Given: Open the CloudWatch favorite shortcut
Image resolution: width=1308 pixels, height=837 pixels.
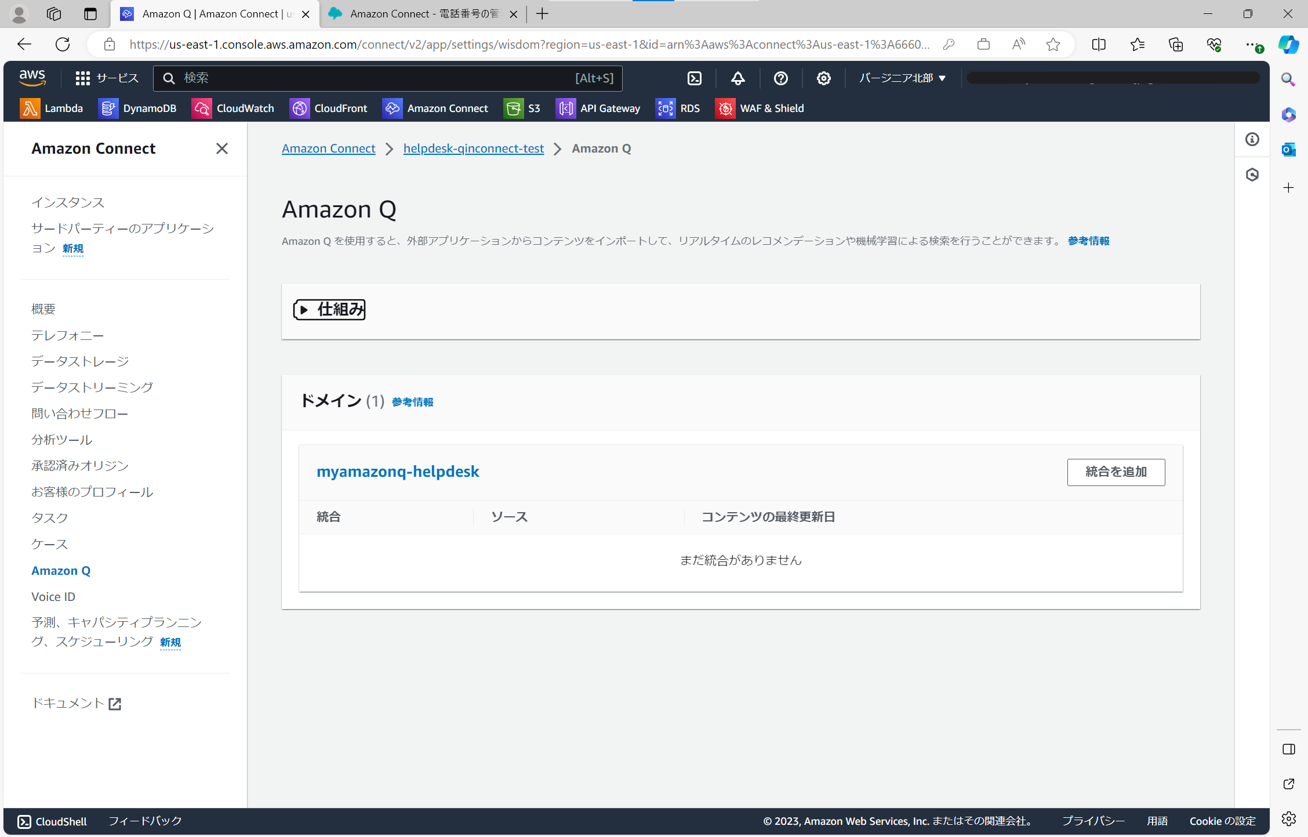Looking at the screenshot, I should [x=233, y=108].
